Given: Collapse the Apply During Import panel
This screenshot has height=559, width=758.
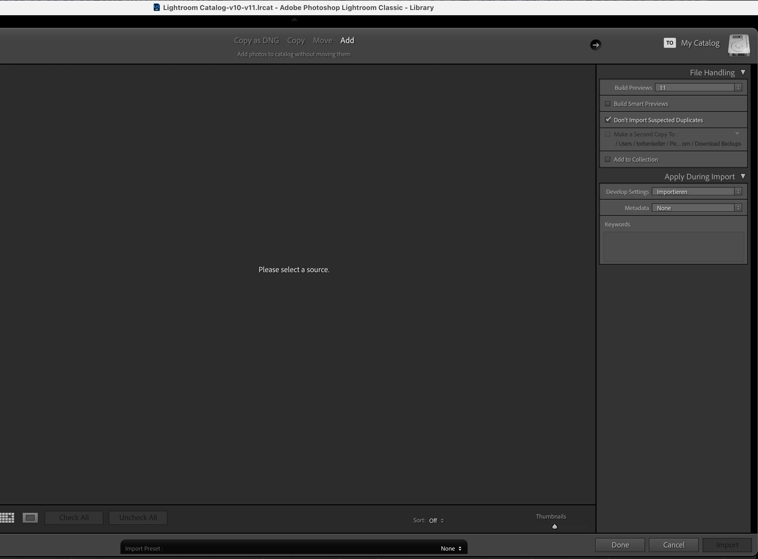Looking at the screenshot, I should click(x=743, y=176).
